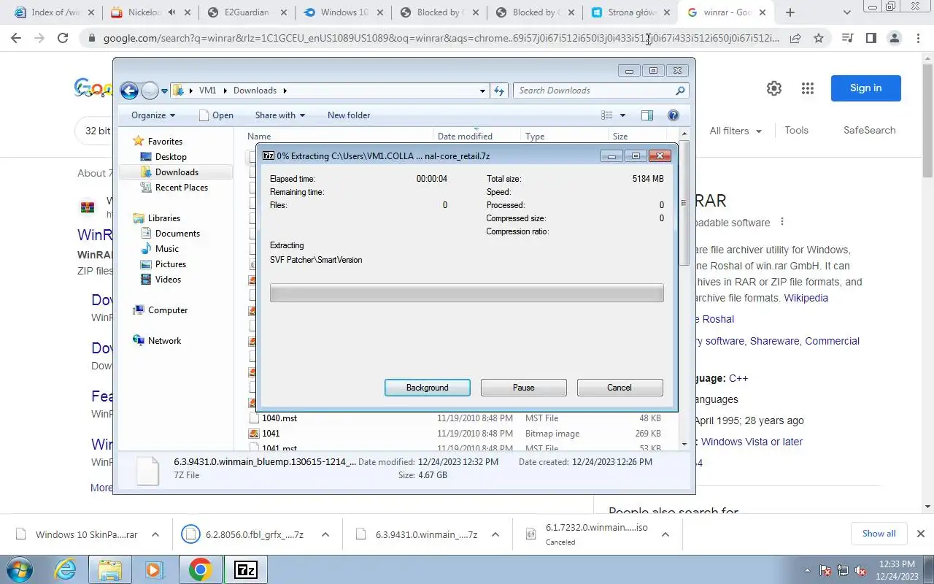The height and width of the screenshot is (584, 934).
Task: Open Documents library
Action: click(x=177, y=234)
